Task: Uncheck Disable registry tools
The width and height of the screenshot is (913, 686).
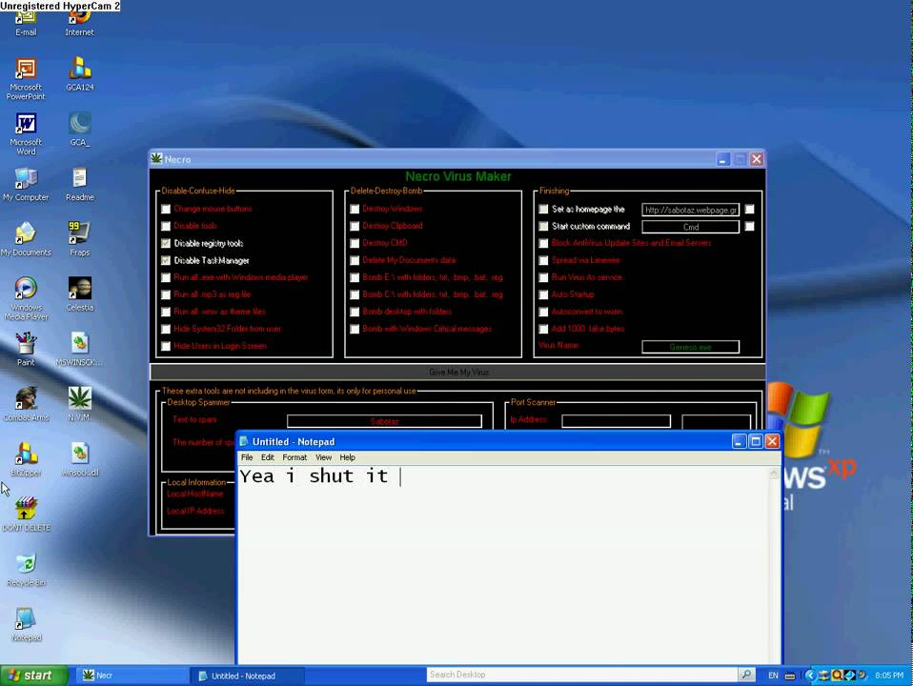Action: pyautogui.click(x=166, y=243)
